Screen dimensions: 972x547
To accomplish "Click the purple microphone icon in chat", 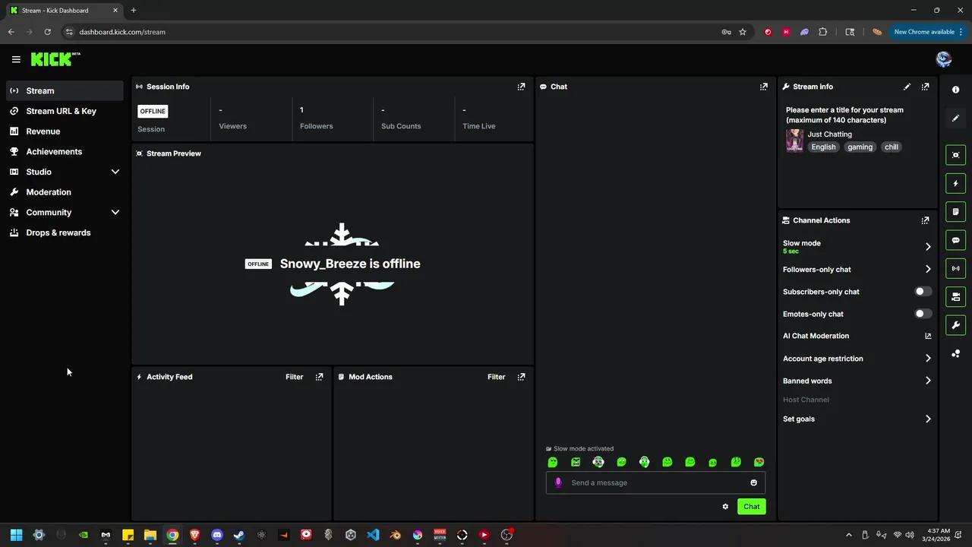I will [x=558, y=482].
